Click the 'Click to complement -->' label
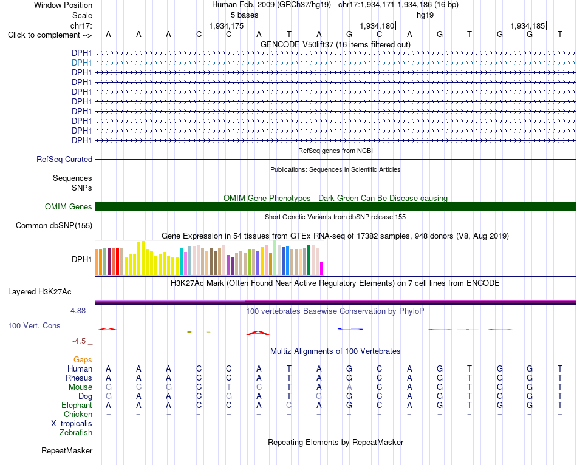This screenshot has width=577, height=465. pos(50,35)
